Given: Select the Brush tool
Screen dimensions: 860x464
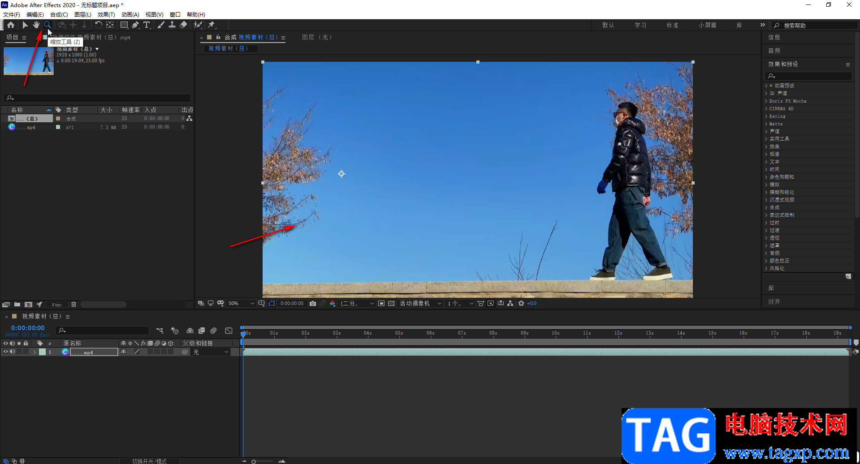Looking at the screenshot, I should click(x=160, y=25).
